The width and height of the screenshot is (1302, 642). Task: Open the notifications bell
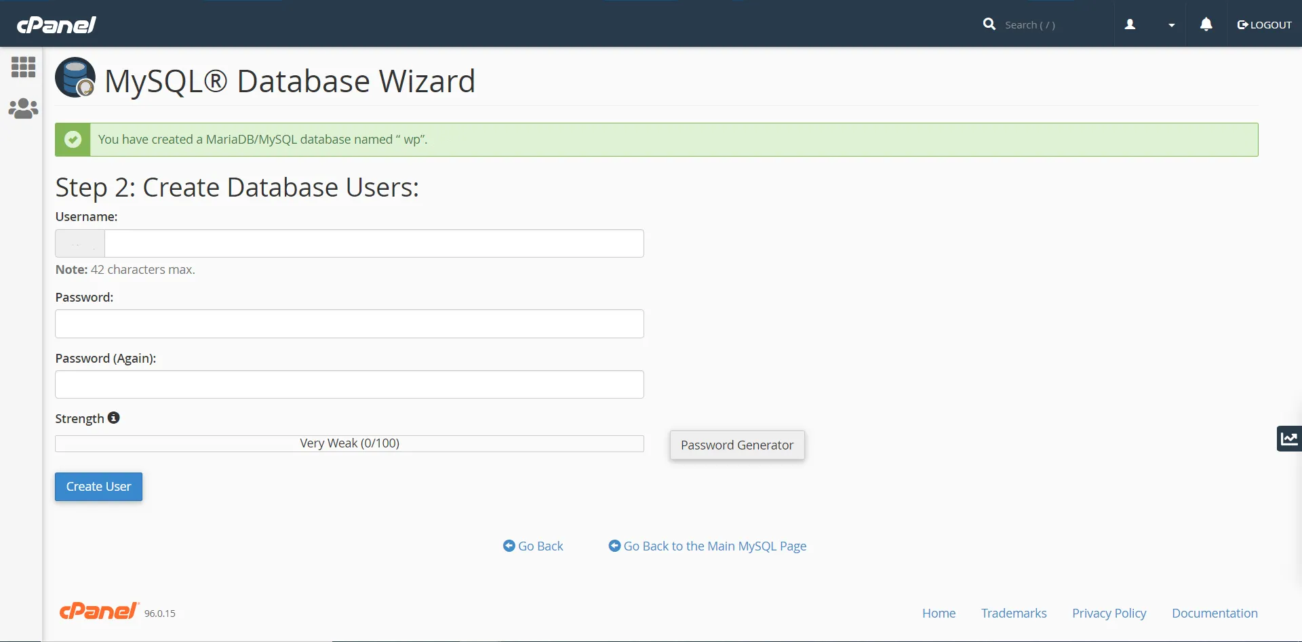pos(1206,24)
